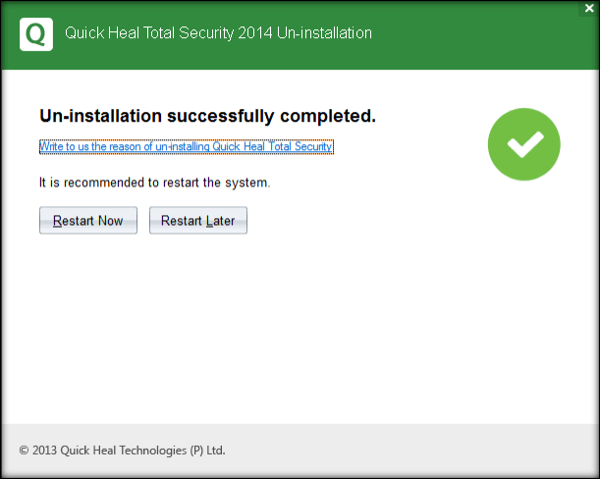The image size is (600, 479).
Task: Click the green checkmark success icon
Action: [x=523, y=144]
